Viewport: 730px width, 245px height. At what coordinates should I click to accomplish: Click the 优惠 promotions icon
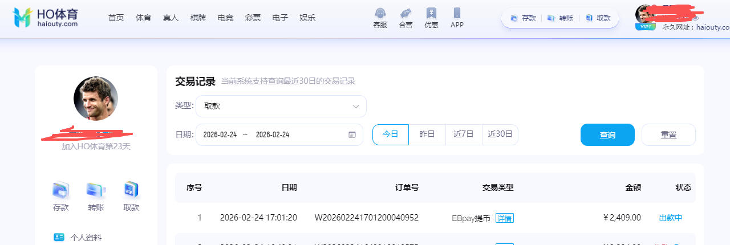431,14
